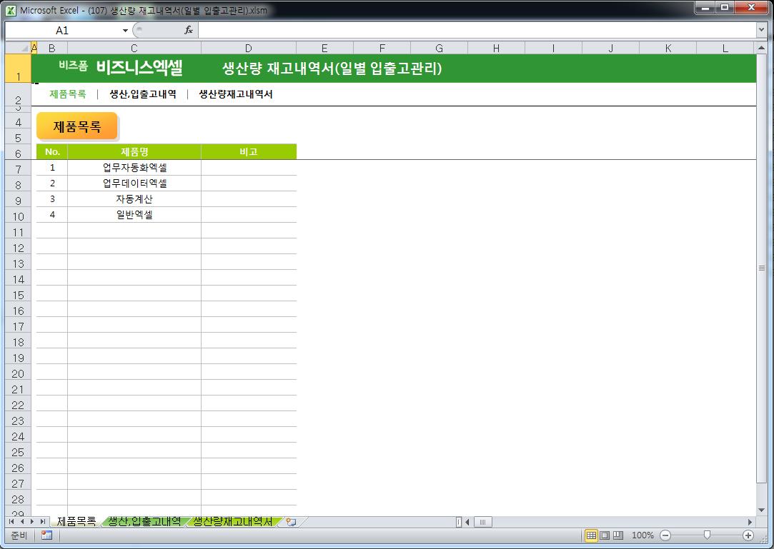
Task: Click the vertical scrollbar thumb
Action: pyautogui.click(x=761, y=268)
